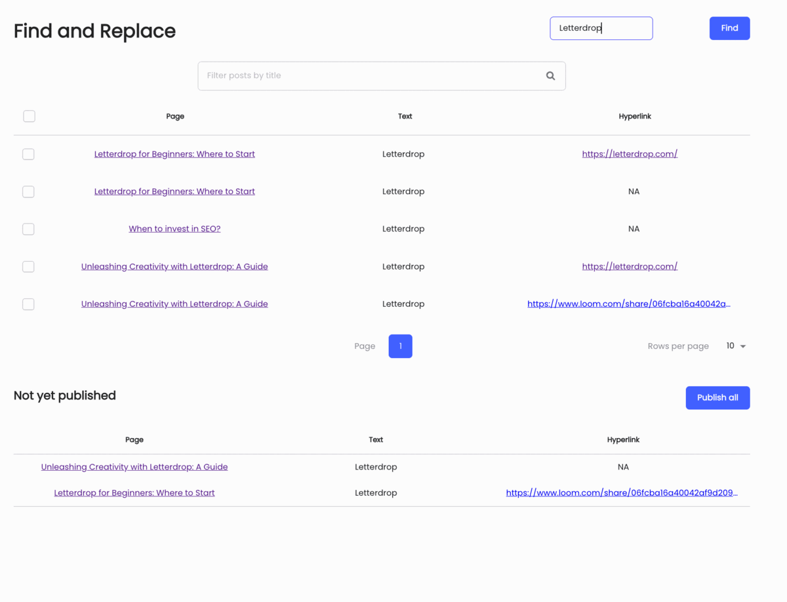This screenshot has width=787, height=602.
Task: Click the Find button
Action: 729,28
